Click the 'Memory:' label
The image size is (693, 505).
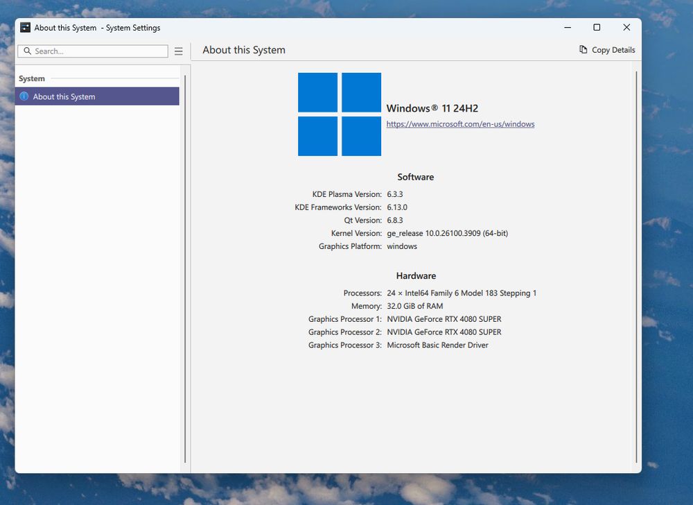pos(367,306)
